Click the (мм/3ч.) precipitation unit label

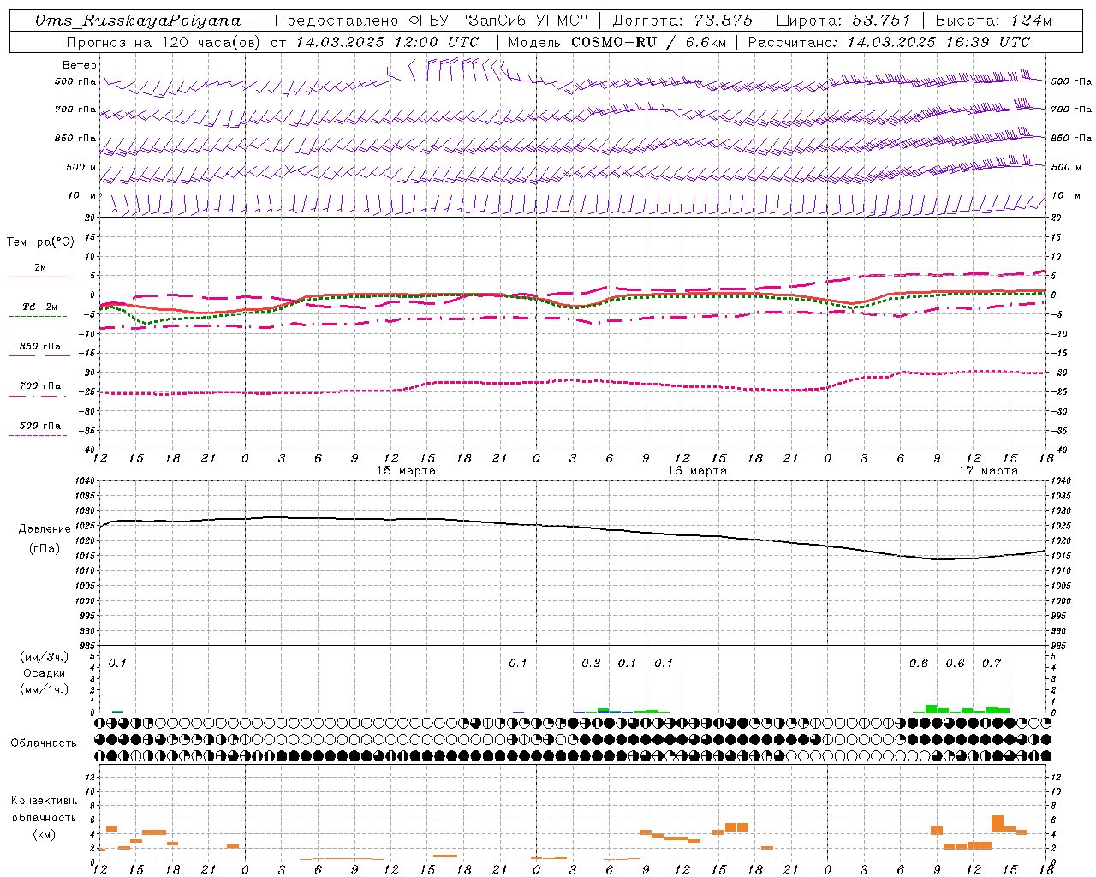(44, 658)
